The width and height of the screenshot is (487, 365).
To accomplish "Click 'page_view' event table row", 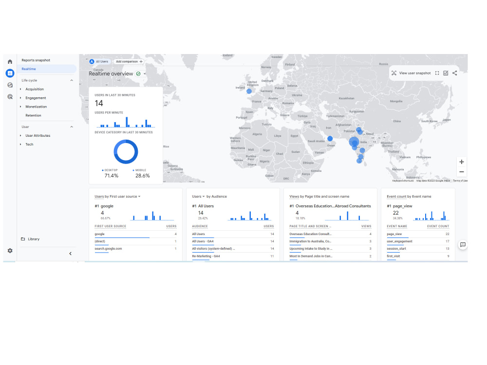I will tap(418, 234).
